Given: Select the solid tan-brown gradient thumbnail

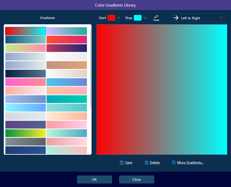Looking at the screenshot, I should (x=66, y=65).
